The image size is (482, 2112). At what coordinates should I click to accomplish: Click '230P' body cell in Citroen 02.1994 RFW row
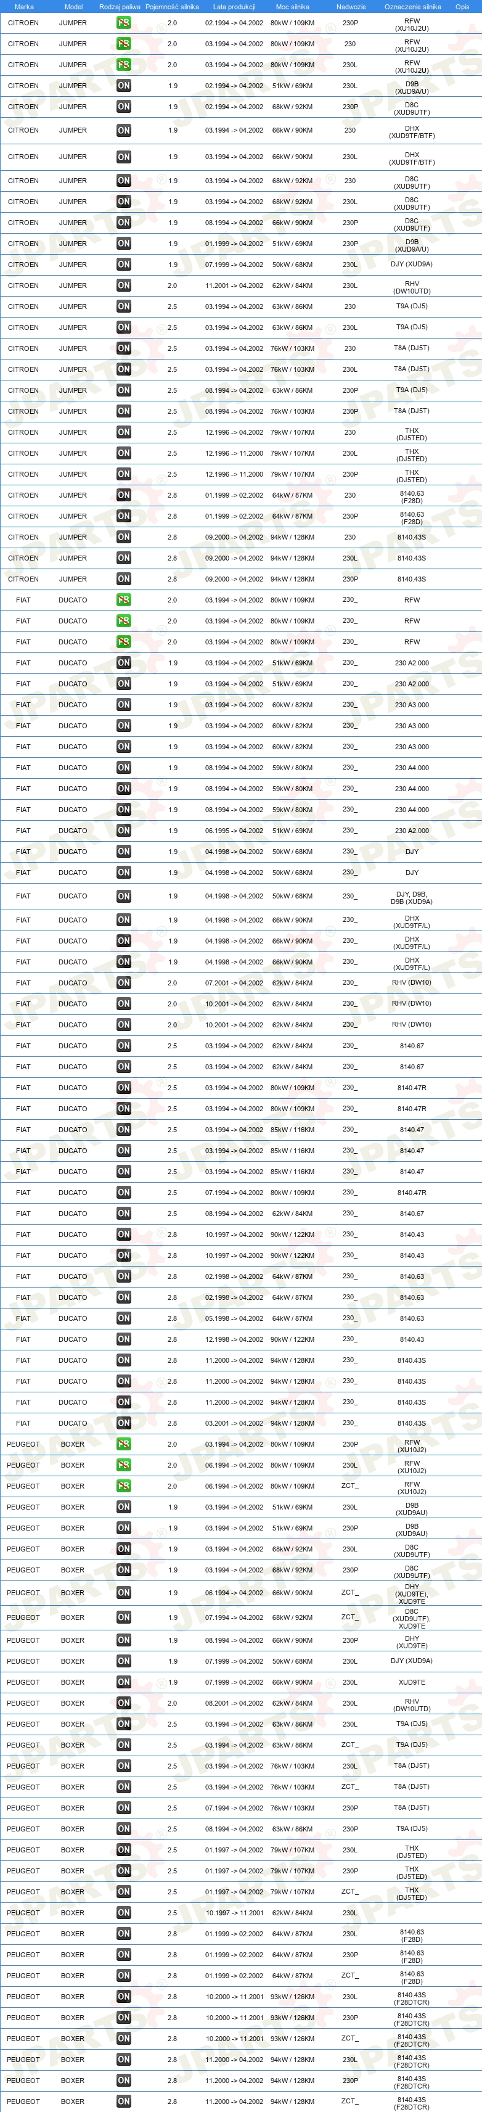(x=350, y=23)
